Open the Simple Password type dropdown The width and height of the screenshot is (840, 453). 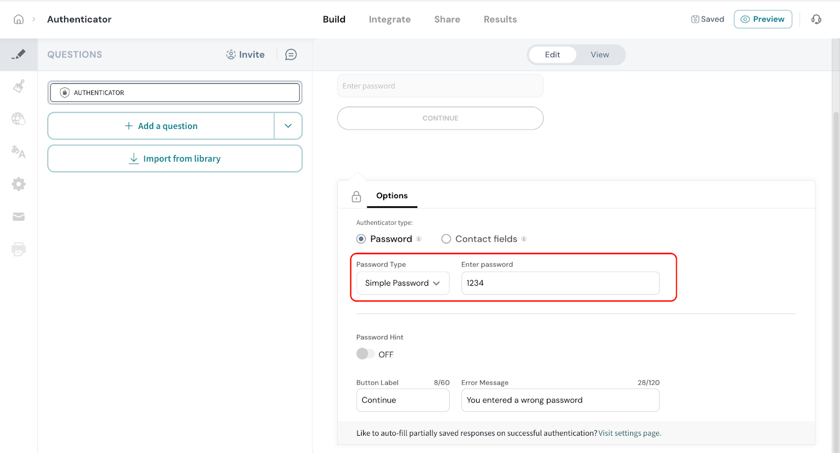tap(403, 283)
